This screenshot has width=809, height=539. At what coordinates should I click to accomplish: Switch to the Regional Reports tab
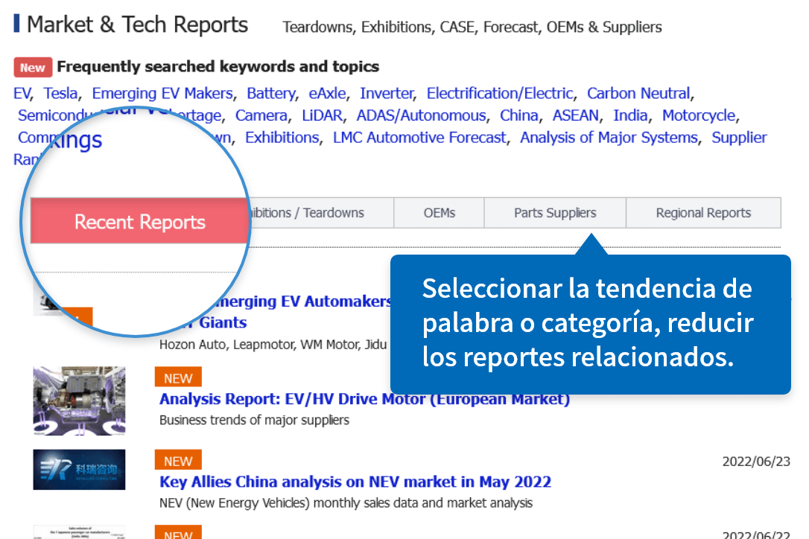coord(703,212)
